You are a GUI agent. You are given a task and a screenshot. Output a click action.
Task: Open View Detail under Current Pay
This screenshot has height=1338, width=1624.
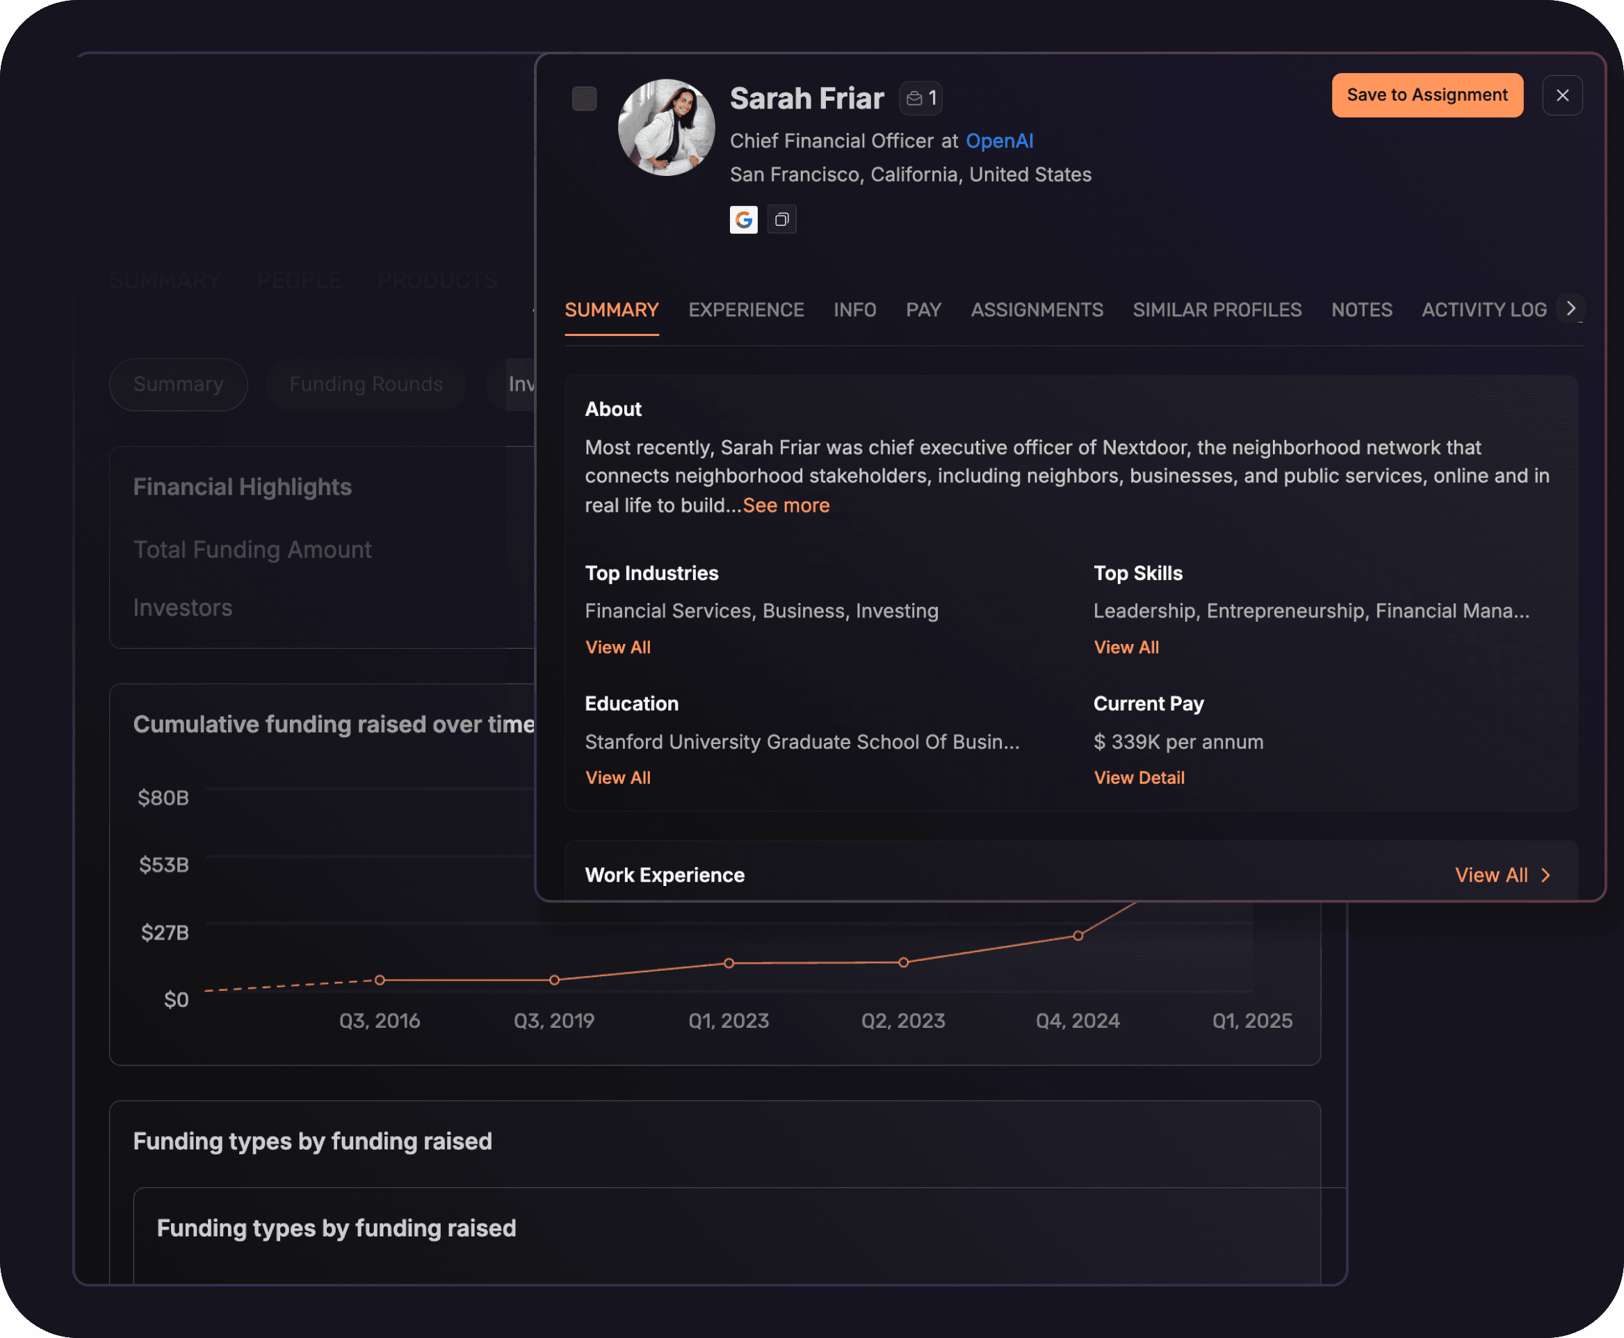1139,777
